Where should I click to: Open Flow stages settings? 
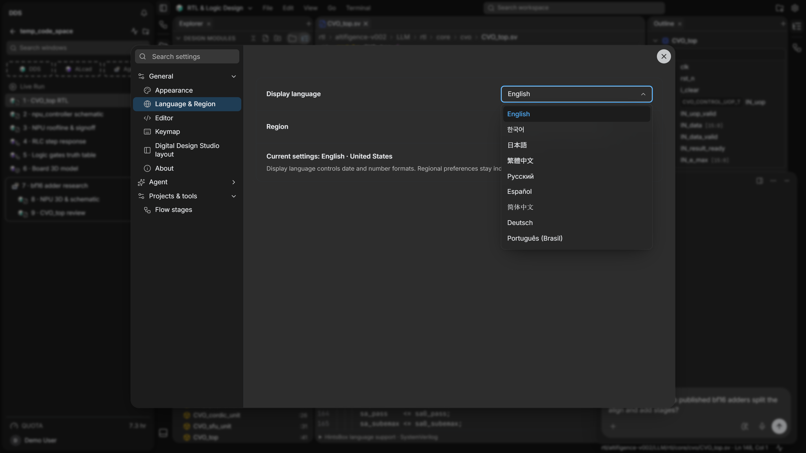click(187, 210)
